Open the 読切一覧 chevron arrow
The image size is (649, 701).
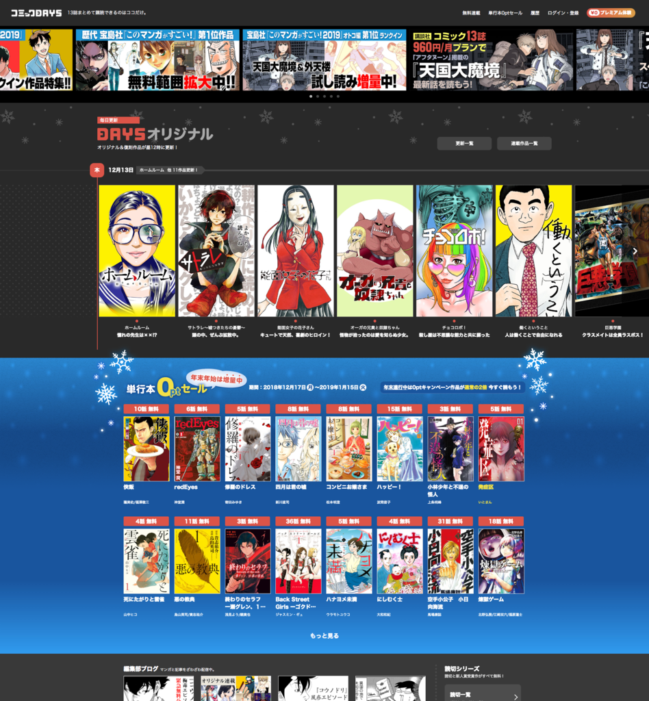pos(516,696)
